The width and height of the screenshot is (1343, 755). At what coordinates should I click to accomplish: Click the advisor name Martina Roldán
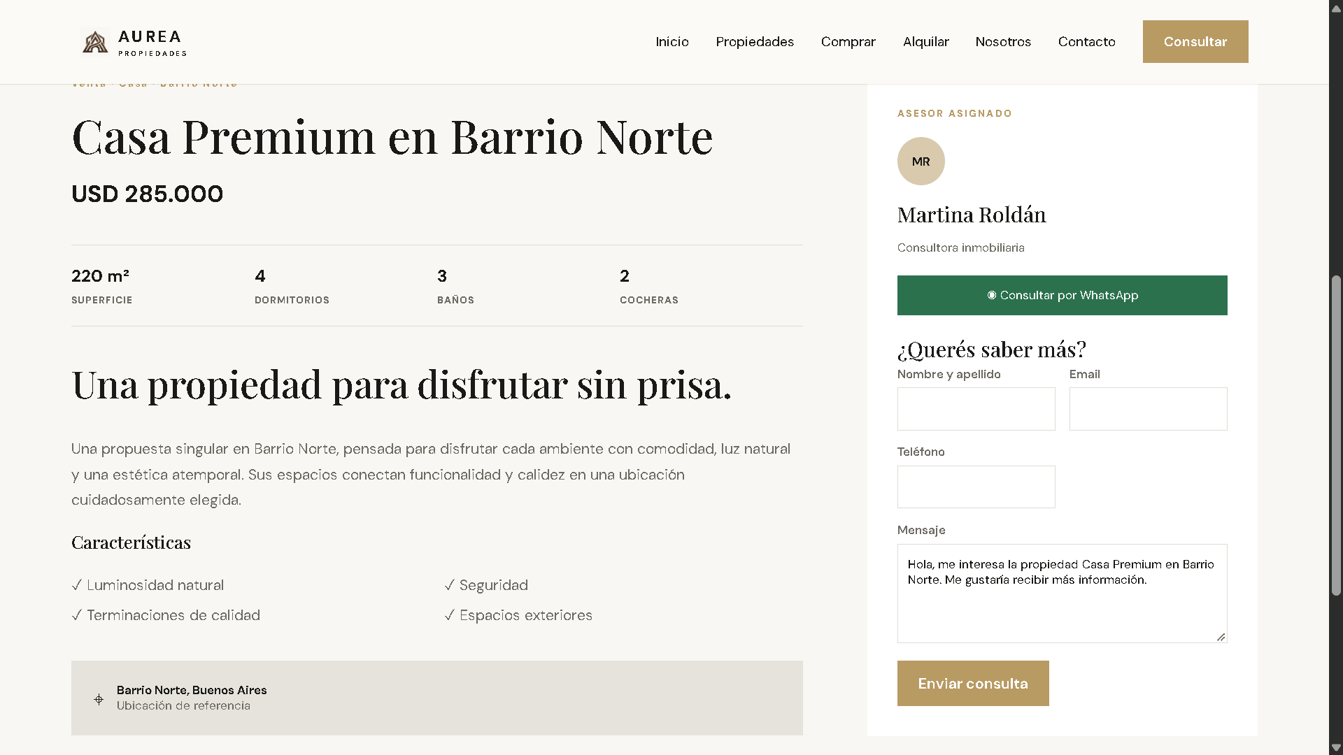(x=972, y=215)
